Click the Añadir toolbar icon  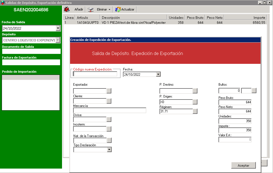pyautogui.click(x=67, y=9)
